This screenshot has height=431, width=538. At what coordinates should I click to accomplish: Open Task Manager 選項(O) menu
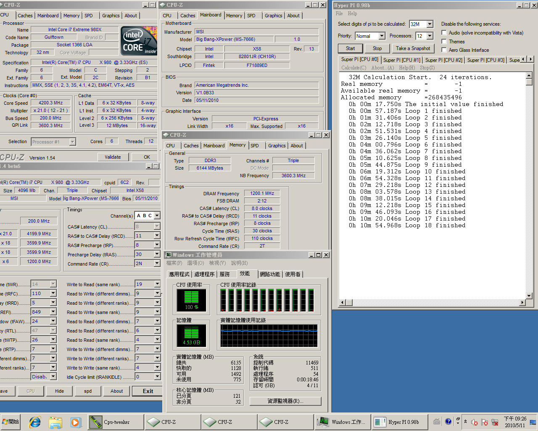pyautogui.click(x=195, y=263)
